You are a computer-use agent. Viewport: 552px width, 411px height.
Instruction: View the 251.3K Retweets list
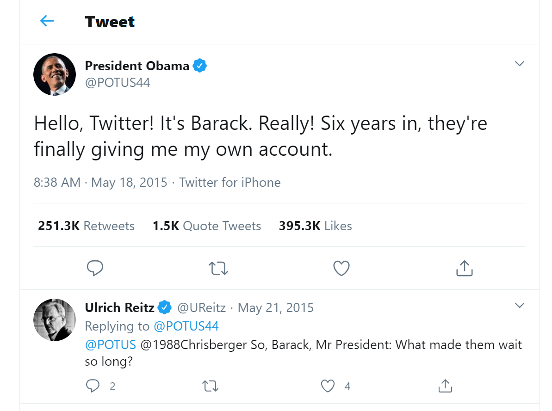87,226
